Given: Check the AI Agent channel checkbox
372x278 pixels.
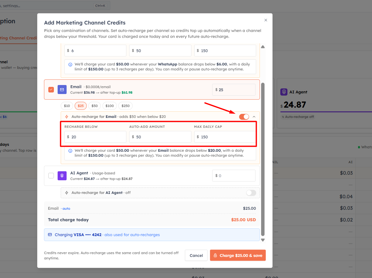Looking at the screenshot, I should click(51, 176).
